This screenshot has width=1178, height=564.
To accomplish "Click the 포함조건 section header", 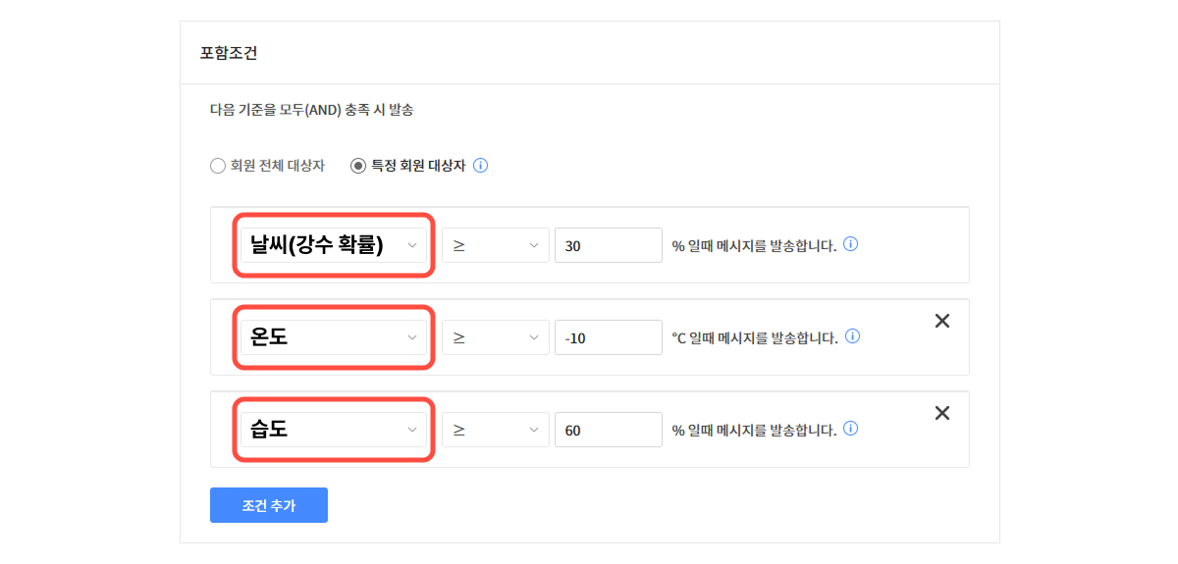I will point(229,53).
